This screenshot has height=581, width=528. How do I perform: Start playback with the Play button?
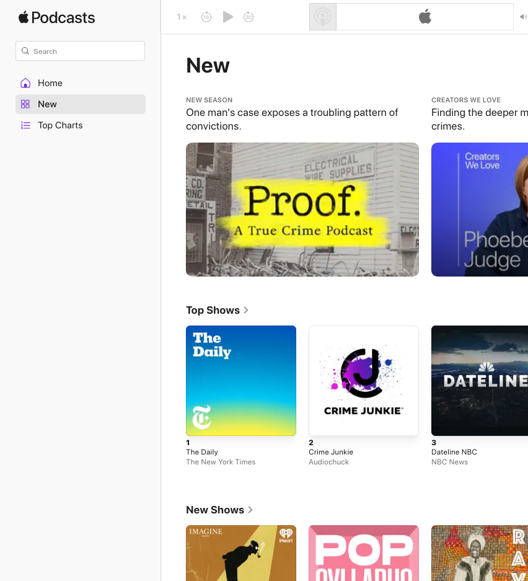click(x=227, y=17)
